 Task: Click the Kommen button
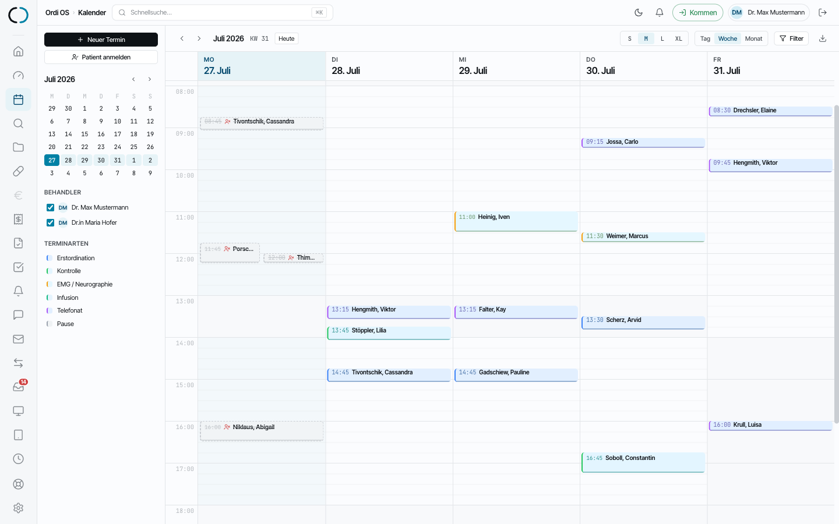697,12
